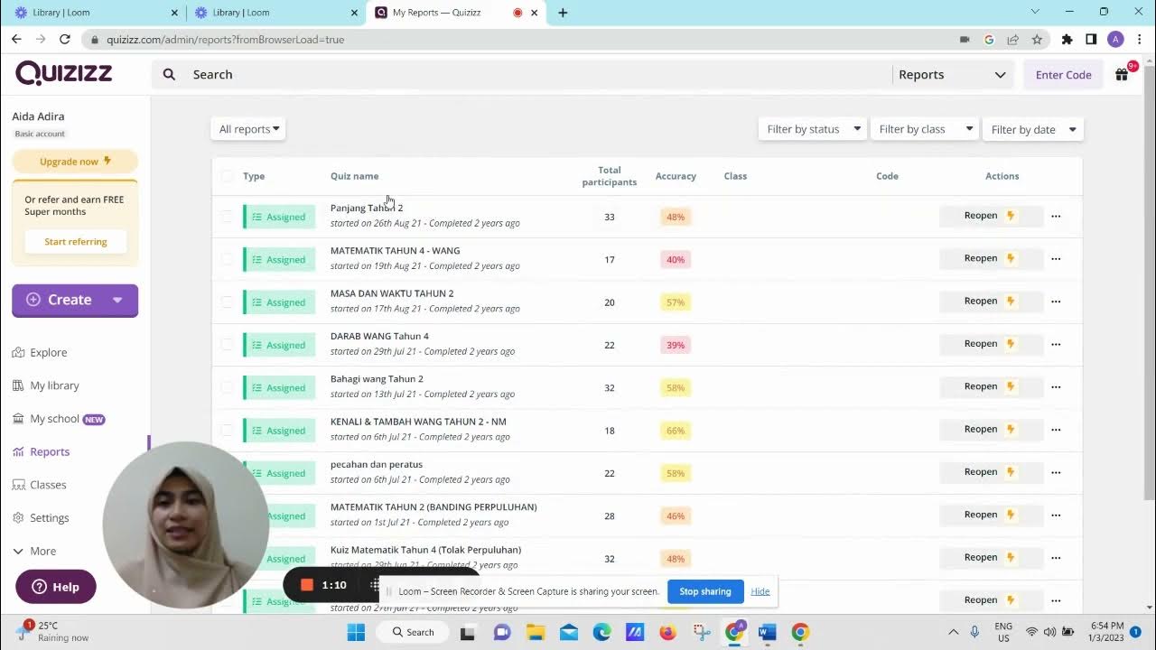
Task: Click the address bar URL
Action: point(225,40)
